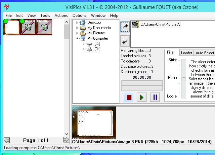Click the My Computer tree label

[x=98, y=39]
